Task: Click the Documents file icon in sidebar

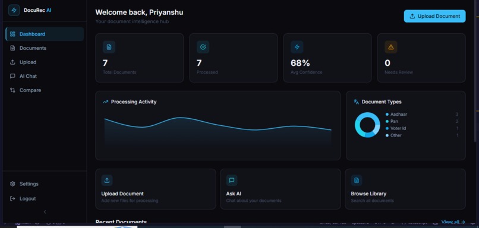Action: click(12, 48)
